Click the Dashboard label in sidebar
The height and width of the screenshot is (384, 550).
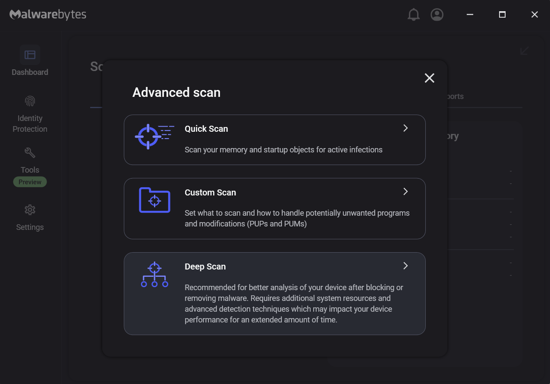pos(30,72)
